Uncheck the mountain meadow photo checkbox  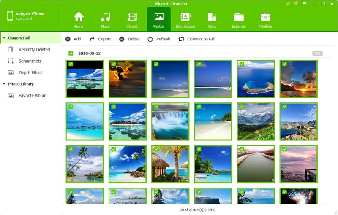(x=242, y=107)
